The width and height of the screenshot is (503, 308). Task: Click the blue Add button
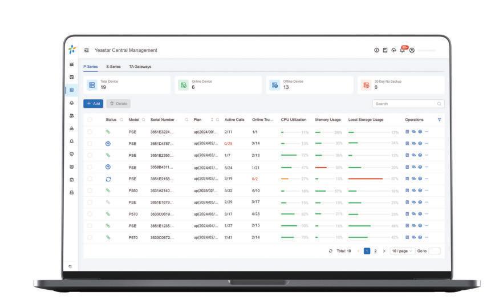[x=94, y=104]
